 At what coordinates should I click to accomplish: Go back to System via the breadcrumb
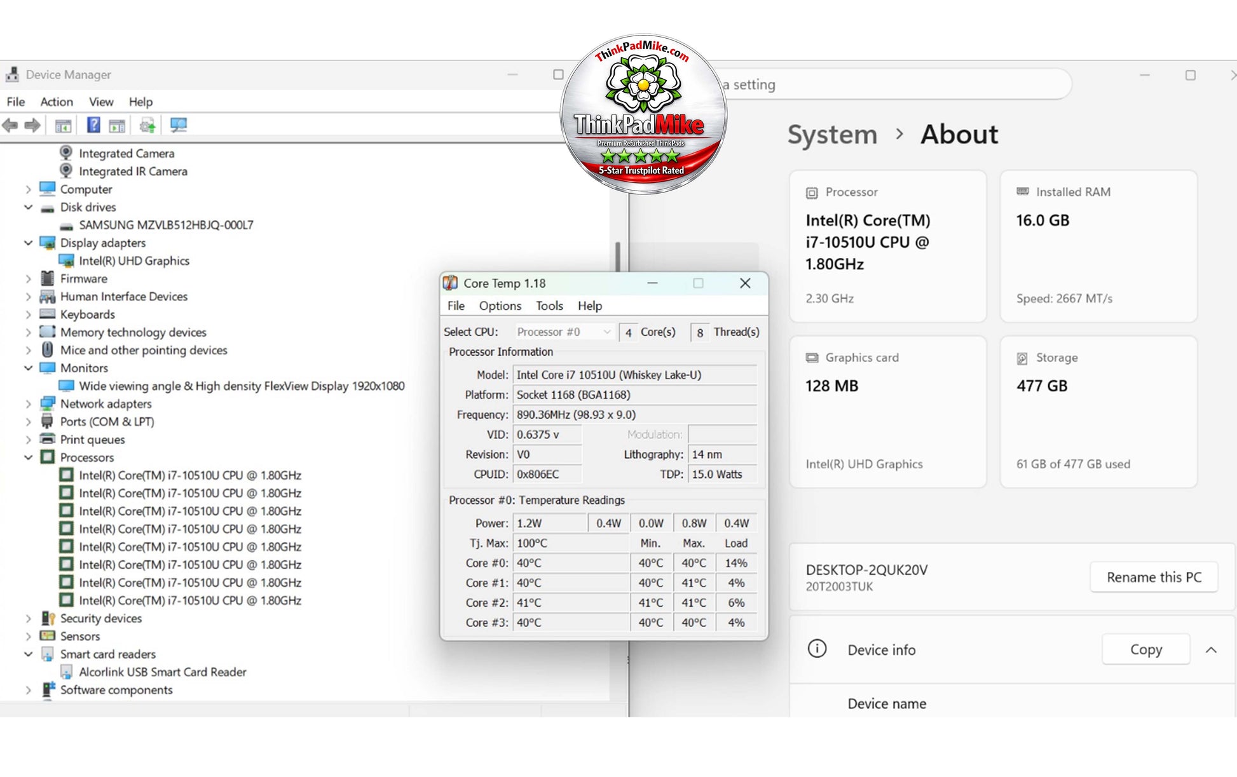pyautogui.click(x=832, y=135)
